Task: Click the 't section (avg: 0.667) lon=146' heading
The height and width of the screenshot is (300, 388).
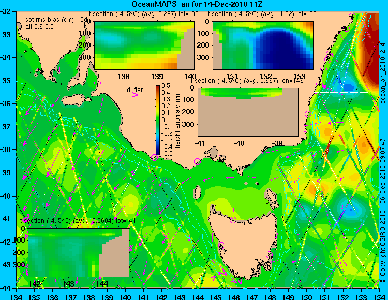Action: pos(247,81)
